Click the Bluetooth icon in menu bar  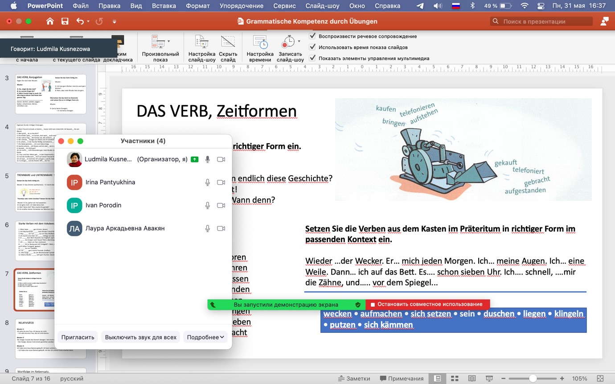472,6
